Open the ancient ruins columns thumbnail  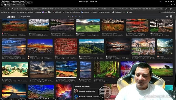pyautogui.click(x=143, y=46)
